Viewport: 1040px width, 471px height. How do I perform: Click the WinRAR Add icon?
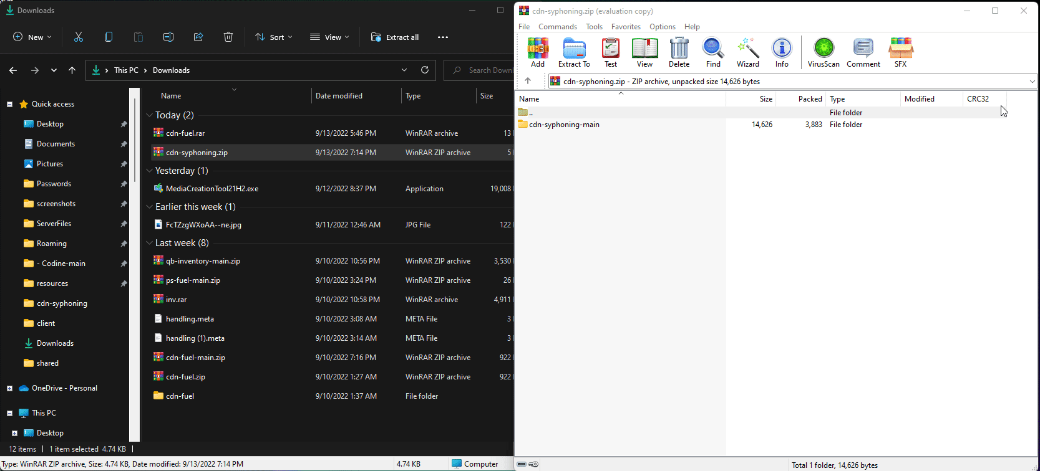537,52
